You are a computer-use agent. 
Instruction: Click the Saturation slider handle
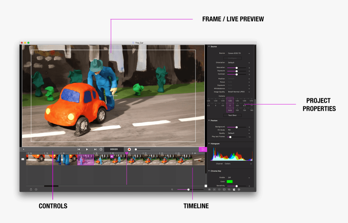(x=237, y=68)
